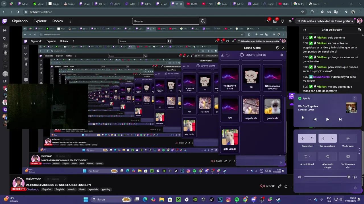364x204 pixels.
Task: Expand Wi-Fi networks list arrow
Action: [x=312, y=138]
